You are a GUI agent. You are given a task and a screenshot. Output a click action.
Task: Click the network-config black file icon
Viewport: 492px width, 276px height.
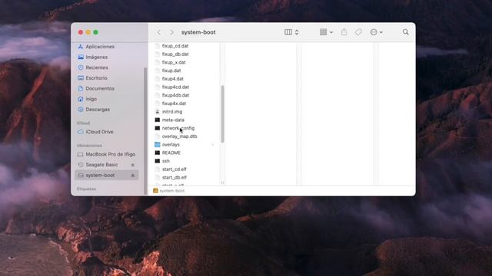(158, 128)
